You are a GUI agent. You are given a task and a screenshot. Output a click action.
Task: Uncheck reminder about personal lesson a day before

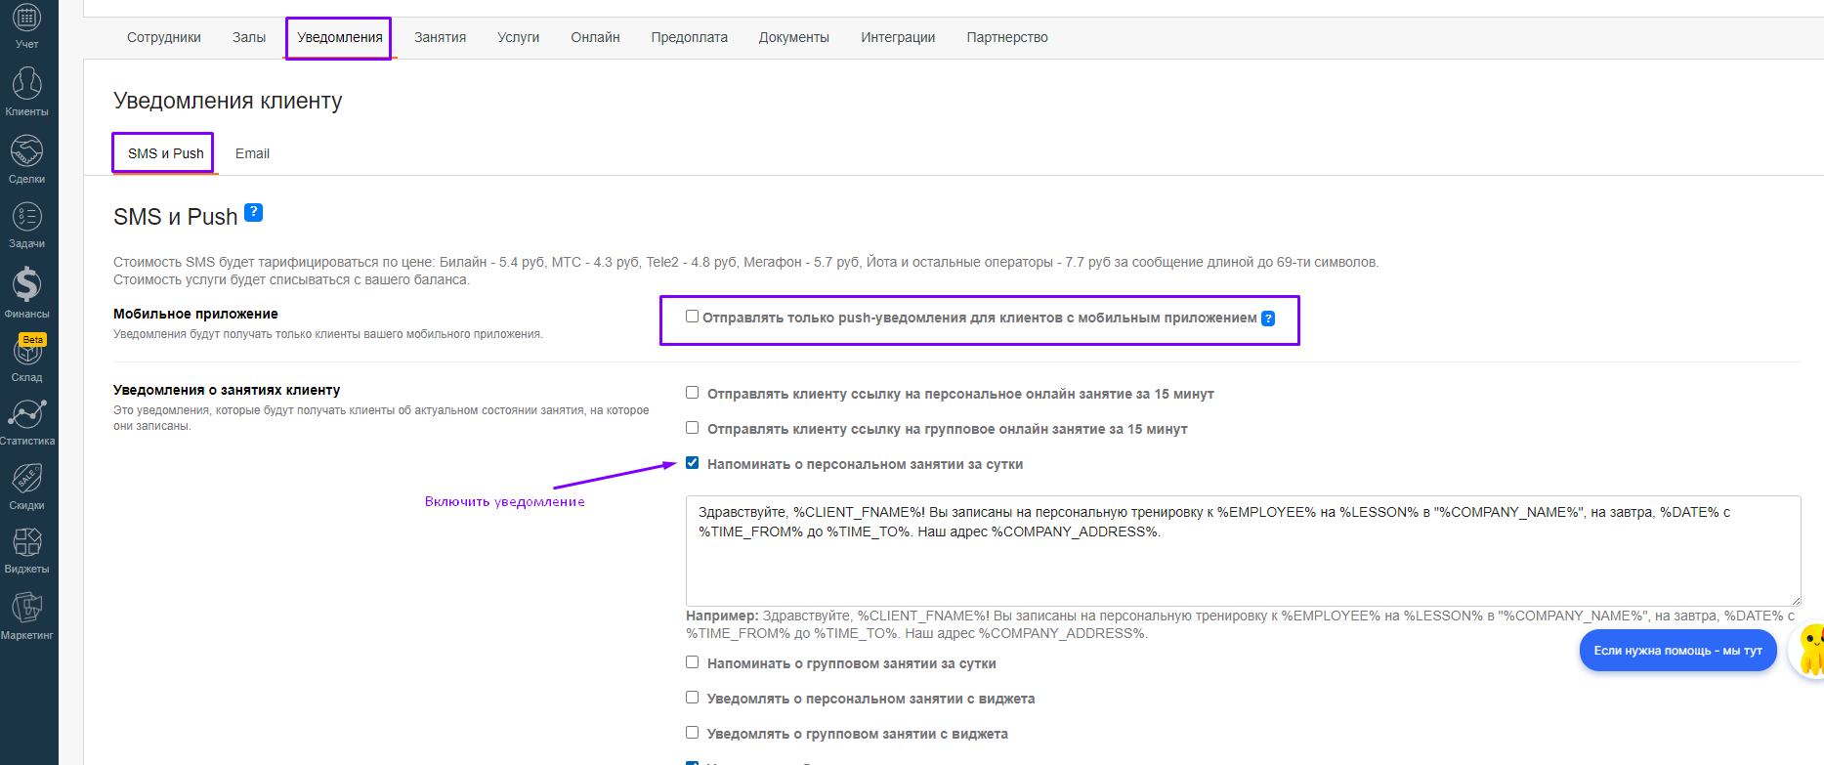tap(692, 463)
